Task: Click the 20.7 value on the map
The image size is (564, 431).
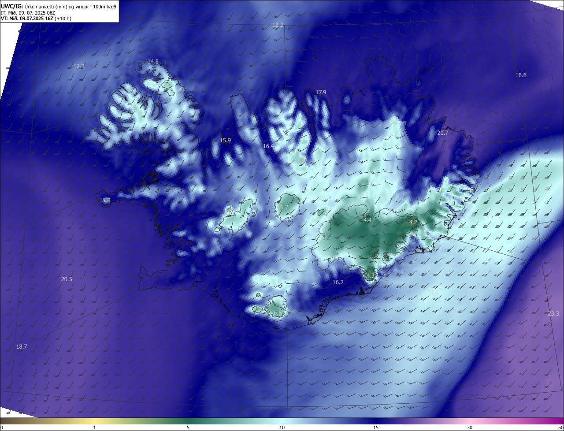Action: (442, 133)
